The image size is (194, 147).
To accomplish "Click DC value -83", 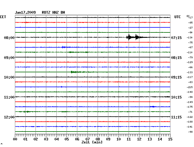I will tap(190, 82).
